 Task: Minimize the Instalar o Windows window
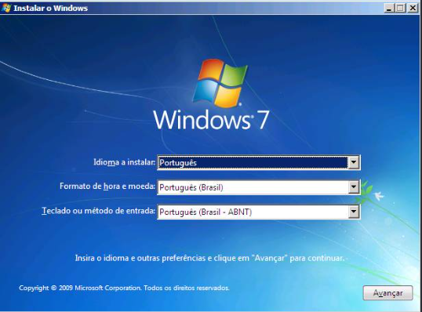coord(389,8)
